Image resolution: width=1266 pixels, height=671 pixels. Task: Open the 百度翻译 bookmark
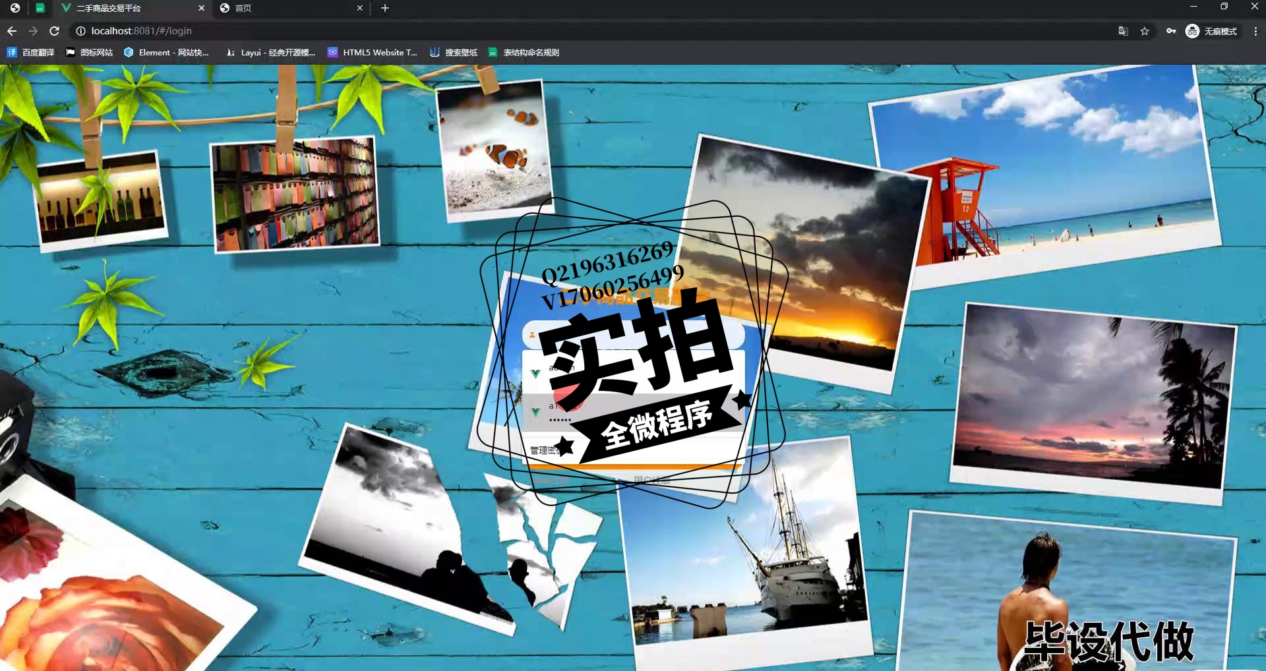coord(30,52)
